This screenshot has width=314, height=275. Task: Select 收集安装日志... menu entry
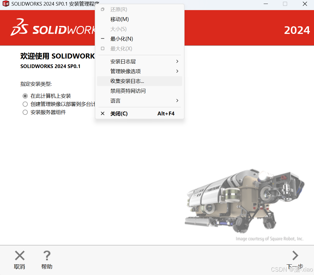click(140, 81)
